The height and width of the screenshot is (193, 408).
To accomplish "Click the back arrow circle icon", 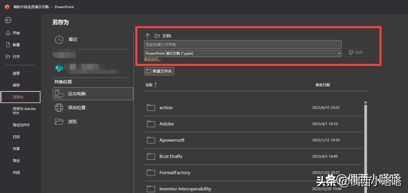I will (8, 20).
